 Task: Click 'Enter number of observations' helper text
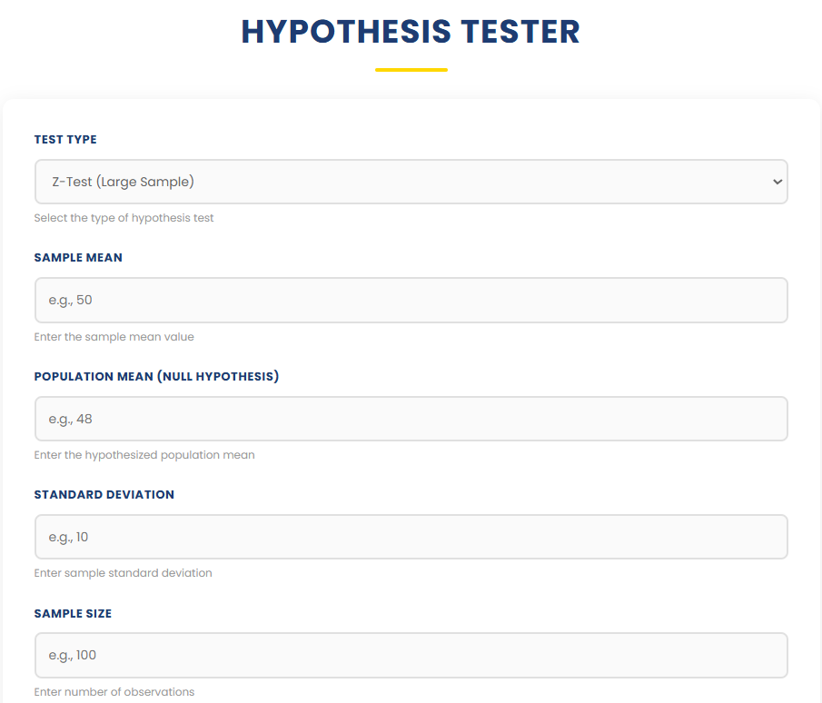click(x=114, y=692)
